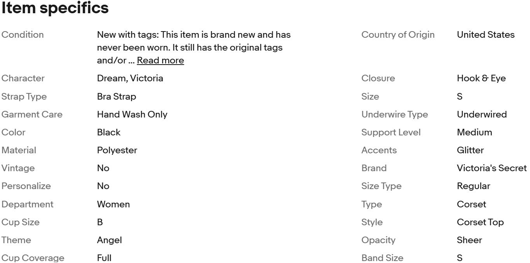Click the Corset Top style value
This screenshot has height=263, width=530.
pyautogui.click(x=480, y=222)
